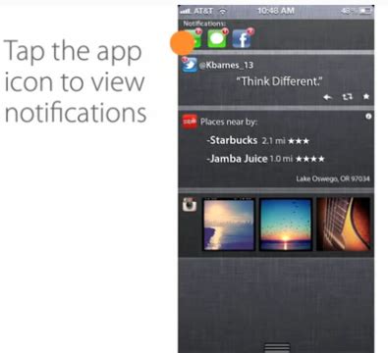Tap the "Places near by:" heading
The width and height of the screenshot is (388, 353).
229,122
